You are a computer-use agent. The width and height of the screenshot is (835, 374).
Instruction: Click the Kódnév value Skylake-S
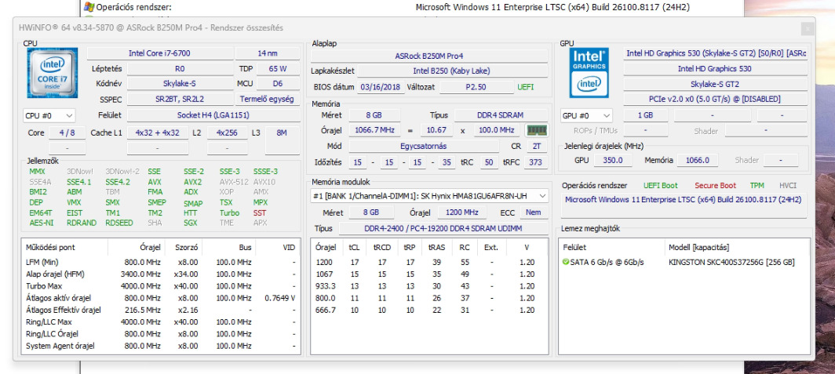[179, 84]
